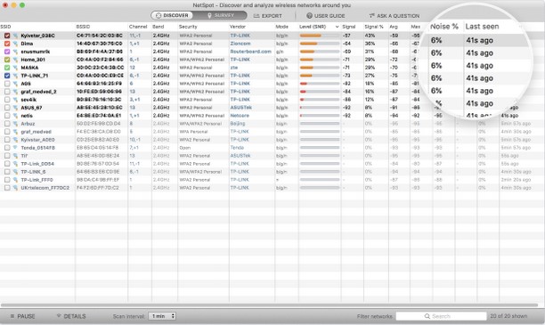Click '20 of 20 shown' status text
The height and width of the screenshot is (325, 545).
click(x=508, y=316)
